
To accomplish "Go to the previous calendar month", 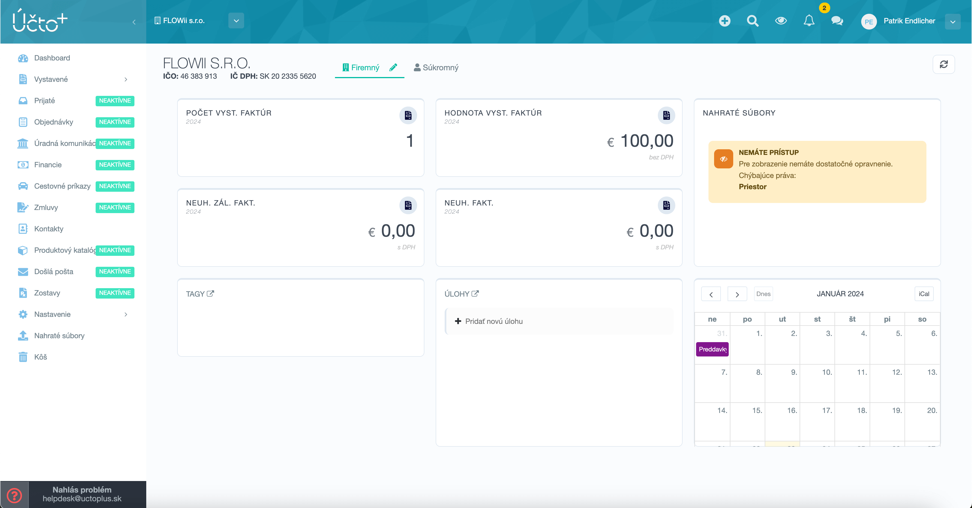I will pyautogui.click(x=711, y=294).
